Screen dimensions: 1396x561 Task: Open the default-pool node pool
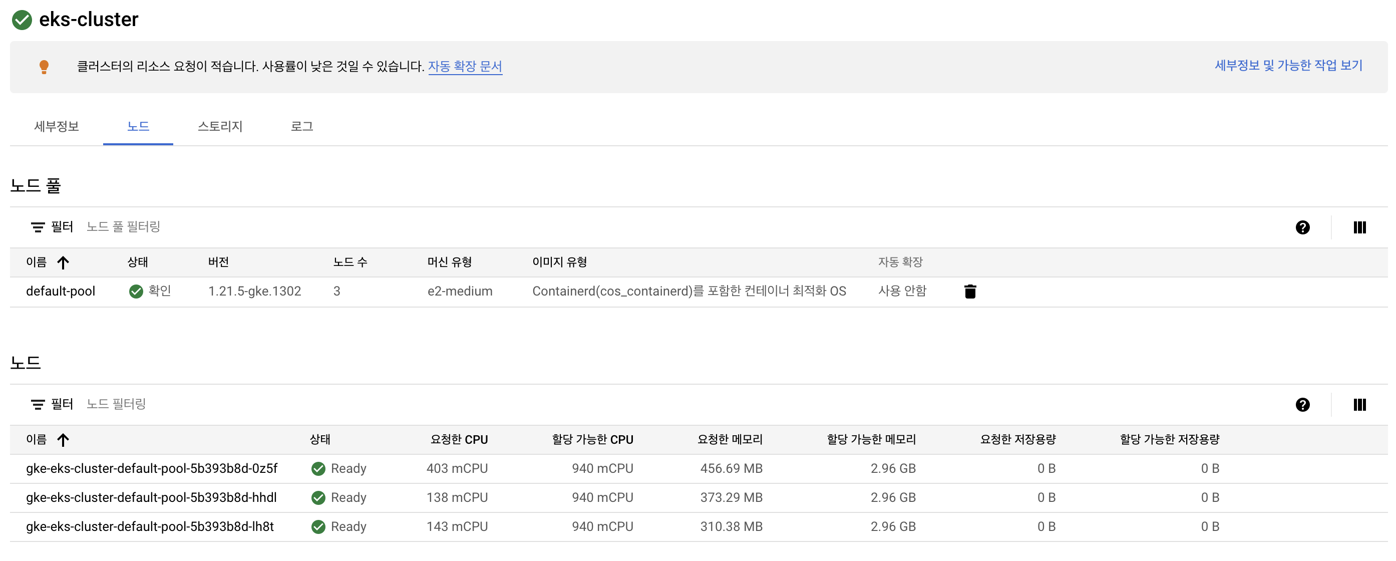click(x=60, y=291)
